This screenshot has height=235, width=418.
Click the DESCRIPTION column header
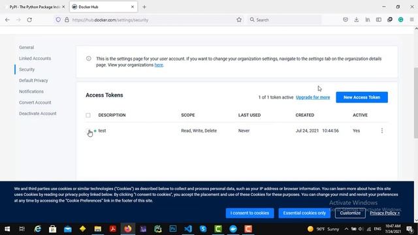pos(112,115)
